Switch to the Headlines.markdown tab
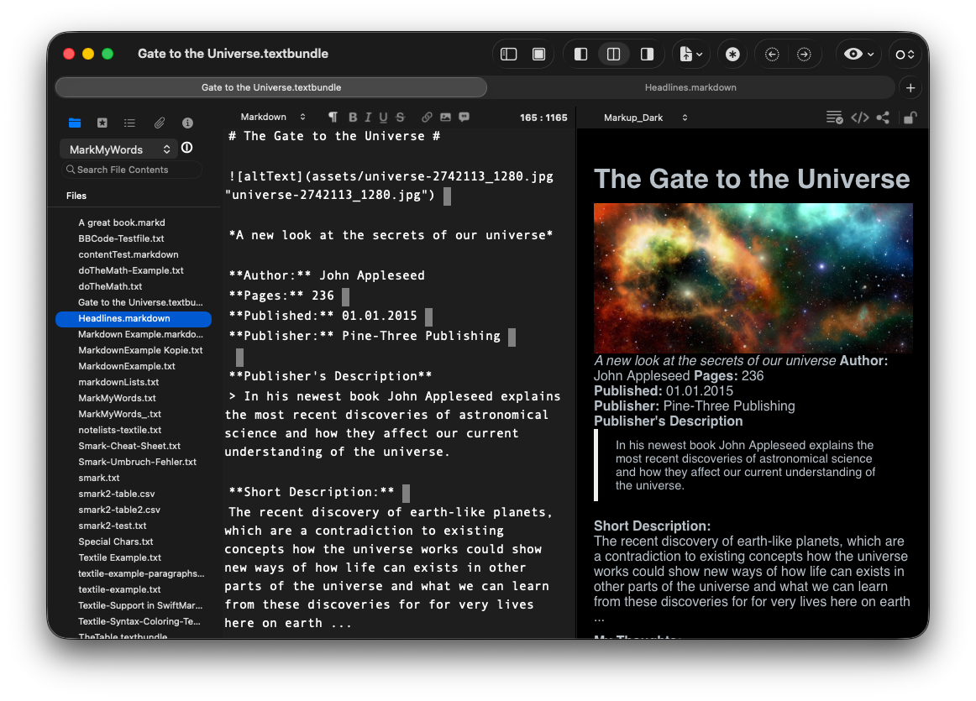 [x=690, y=87]
